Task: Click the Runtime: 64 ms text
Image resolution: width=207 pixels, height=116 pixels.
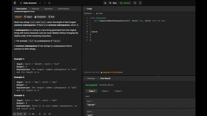Action: click(106, 85)
